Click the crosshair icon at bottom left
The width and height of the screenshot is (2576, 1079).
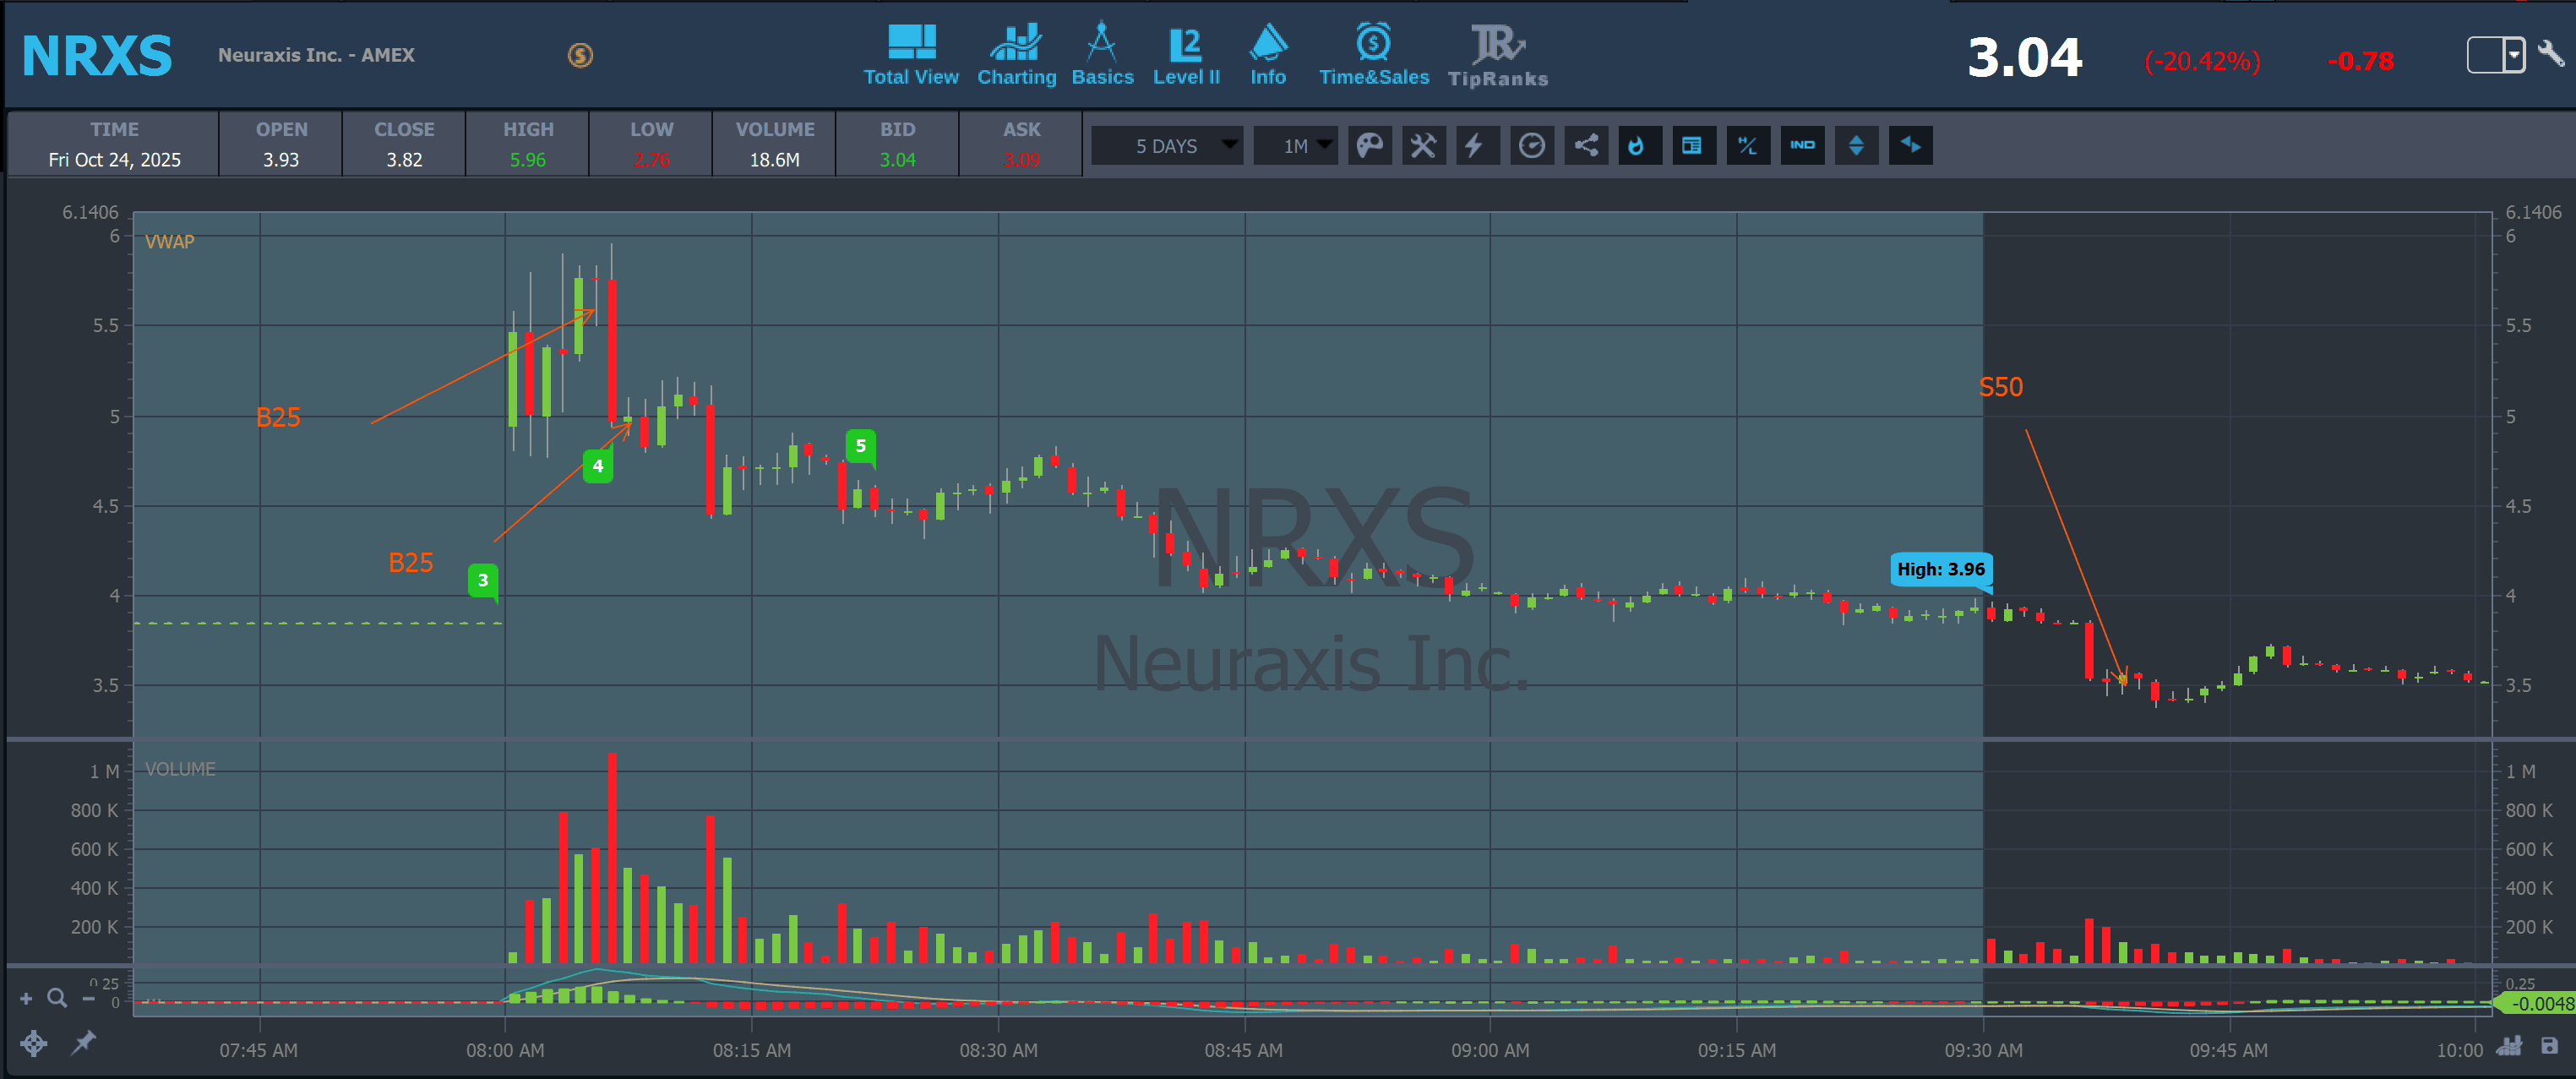[x=33, y=1044]
